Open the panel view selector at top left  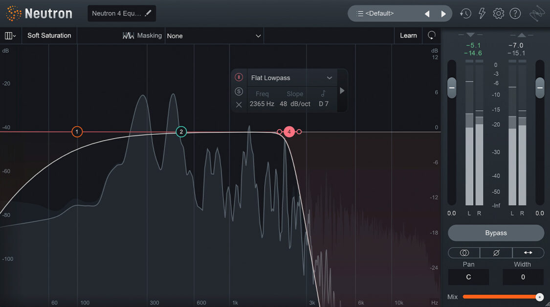tap(10, 35)
